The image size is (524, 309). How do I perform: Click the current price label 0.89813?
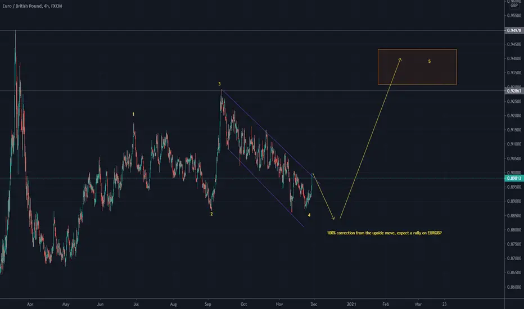[514, 179]
